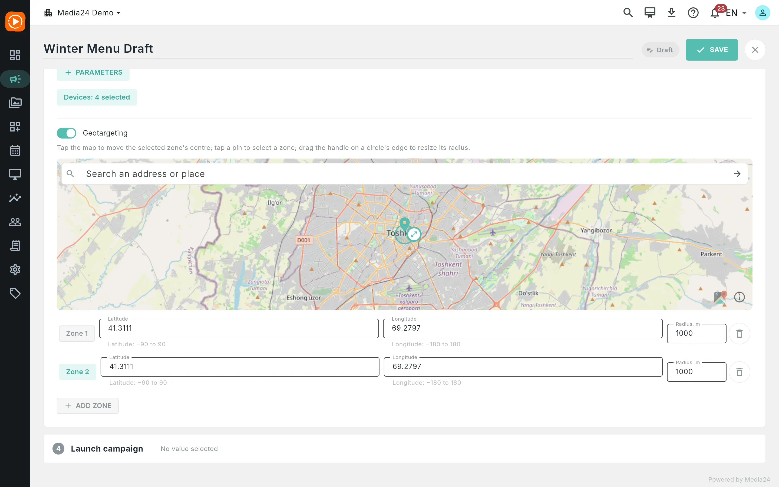
Task: Open the analytics chart icon
Action: [15, 198]
